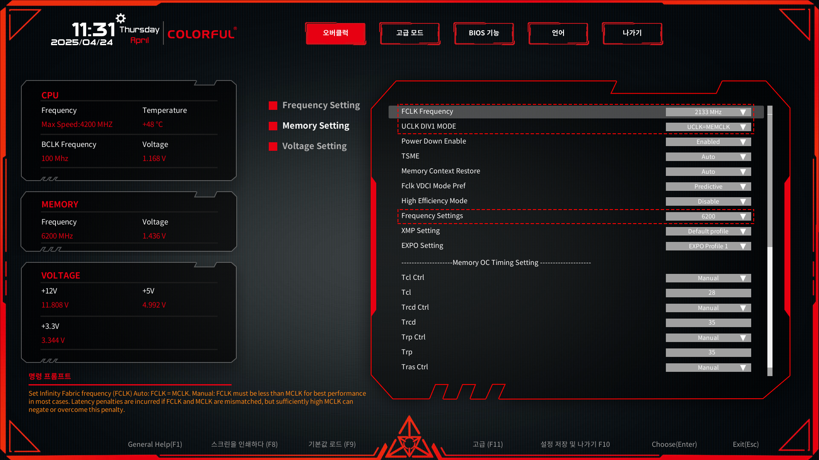Click the red square beside Frequency Setting
The height and width of the screenshot is (460, 819).
(273, 106)
